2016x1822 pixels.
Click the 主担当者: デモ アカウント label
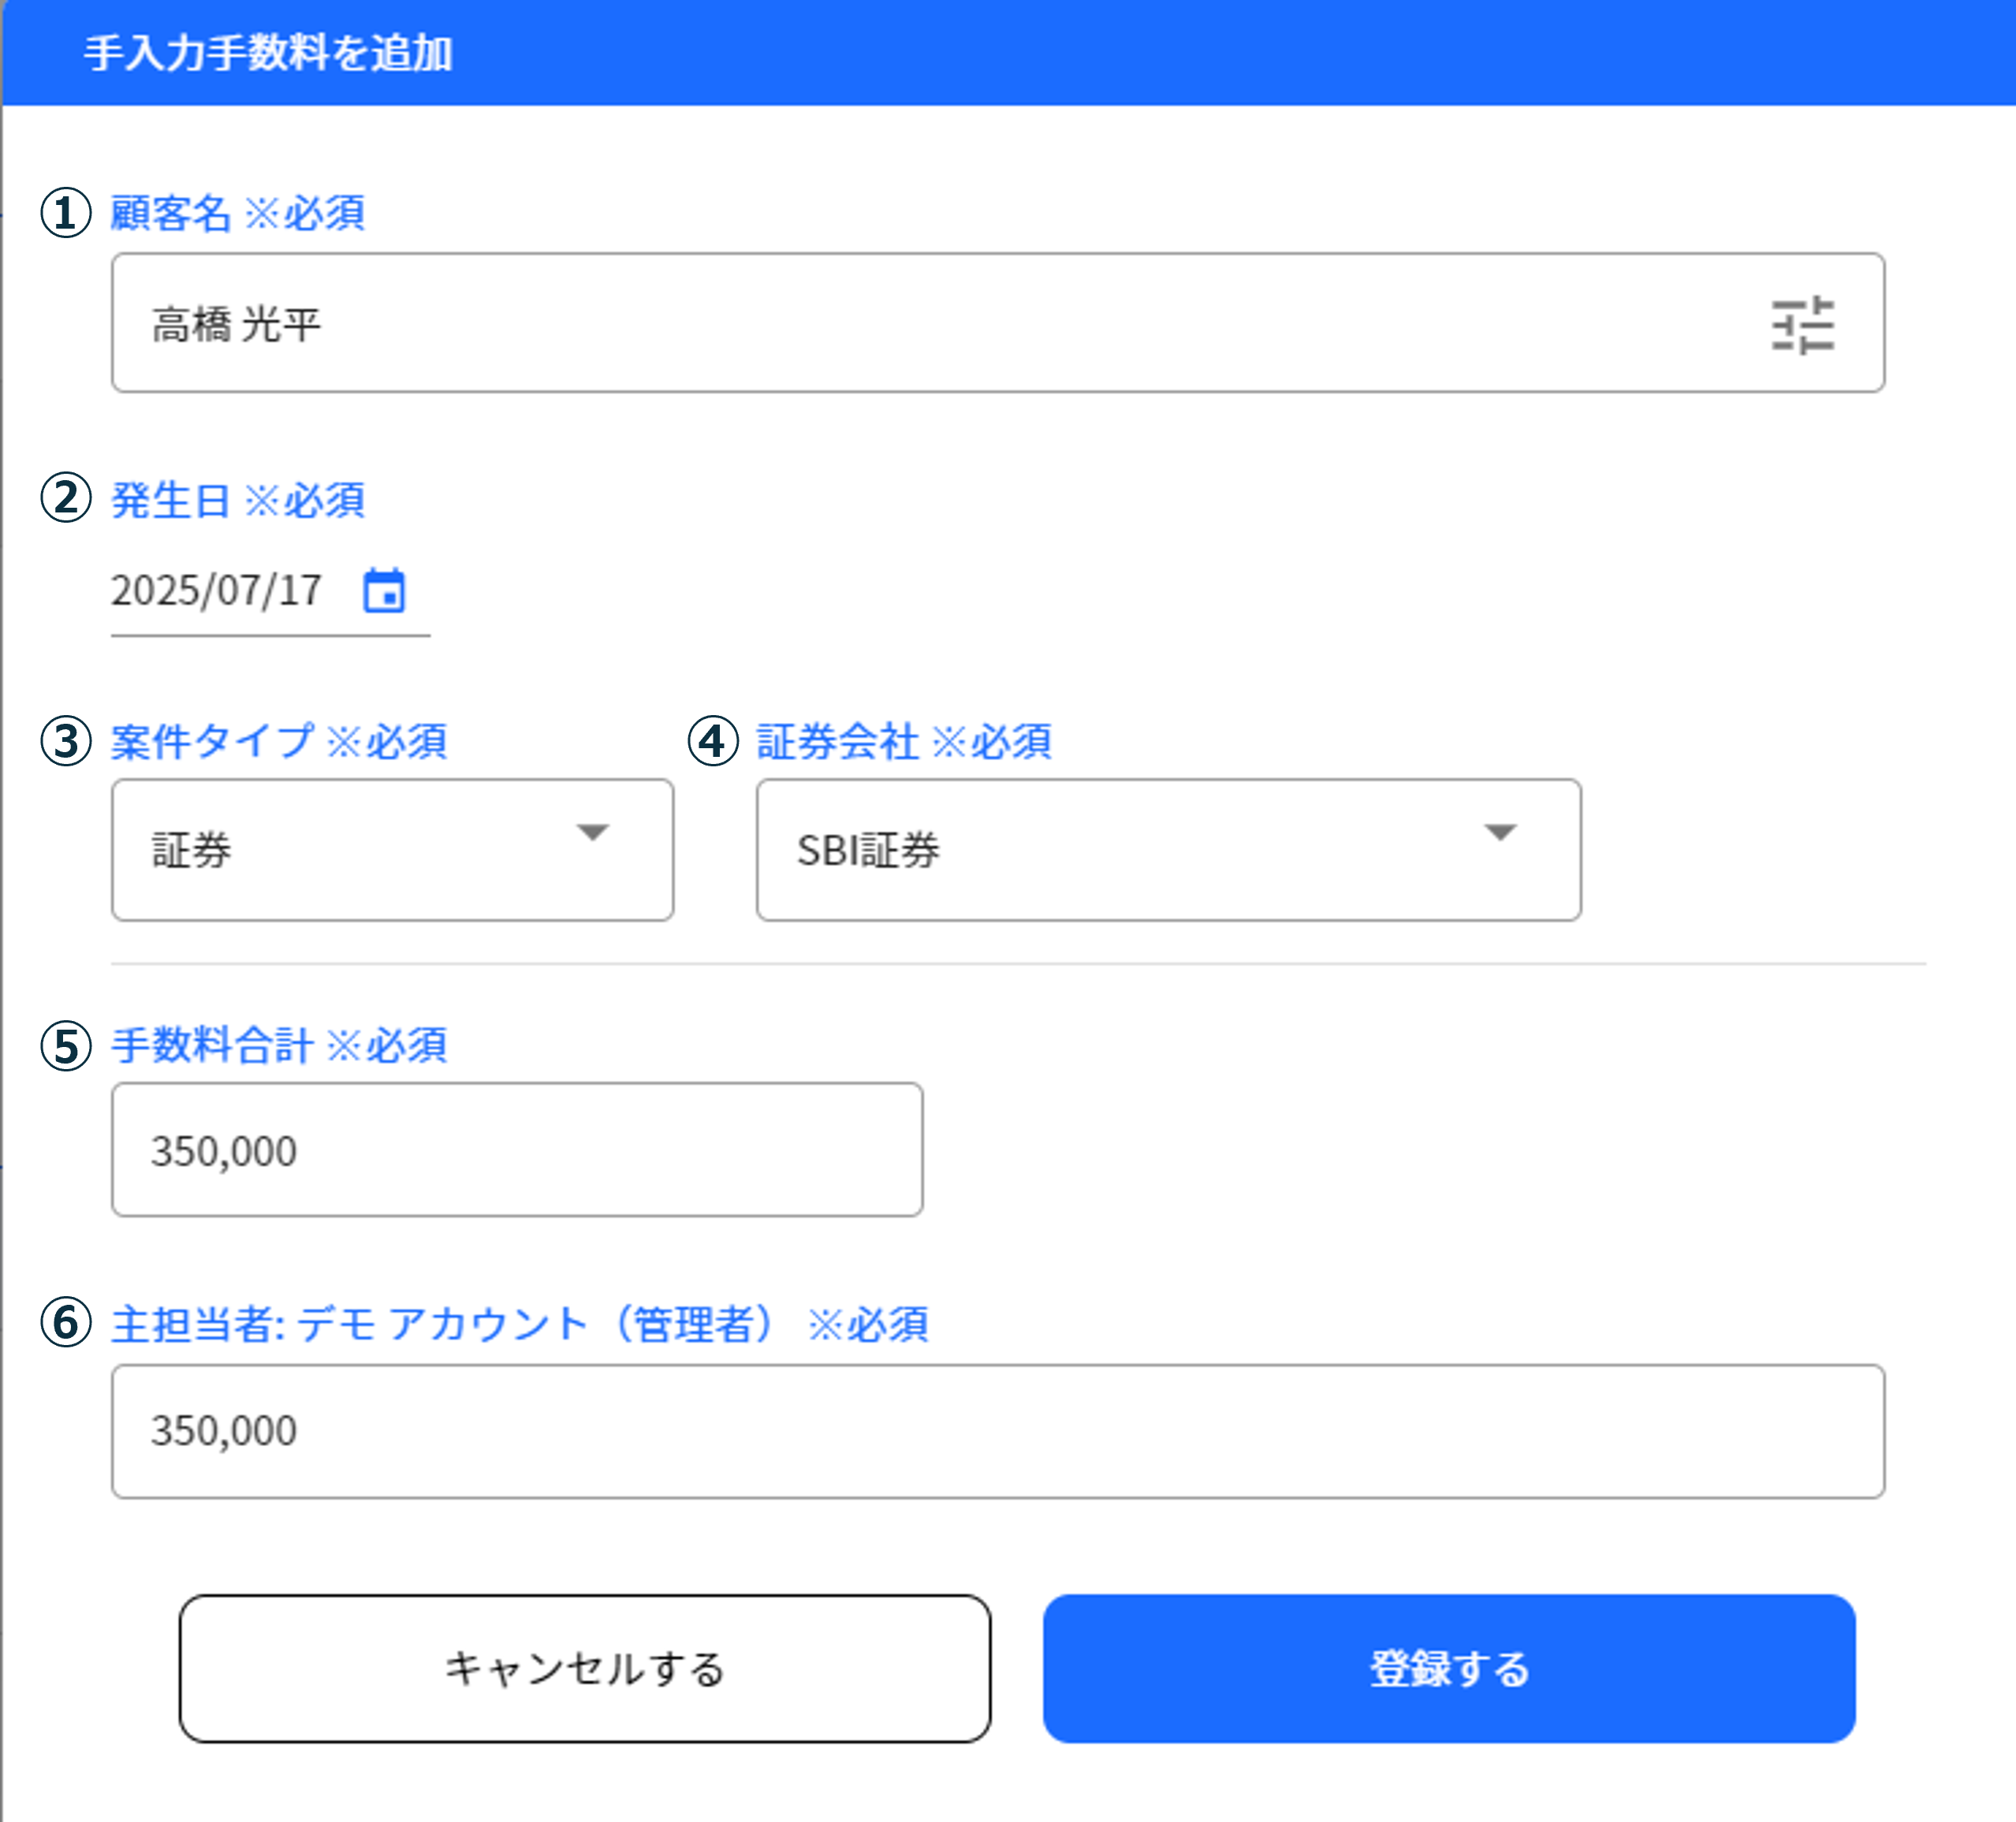(520, 1324)
